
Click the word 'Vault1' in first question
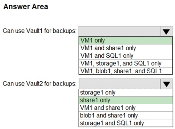[x=35, y=31]
